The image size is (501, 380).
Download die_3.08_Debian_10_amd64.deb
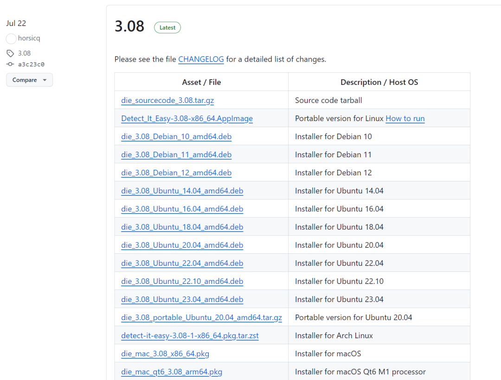[x=176, y=136]
